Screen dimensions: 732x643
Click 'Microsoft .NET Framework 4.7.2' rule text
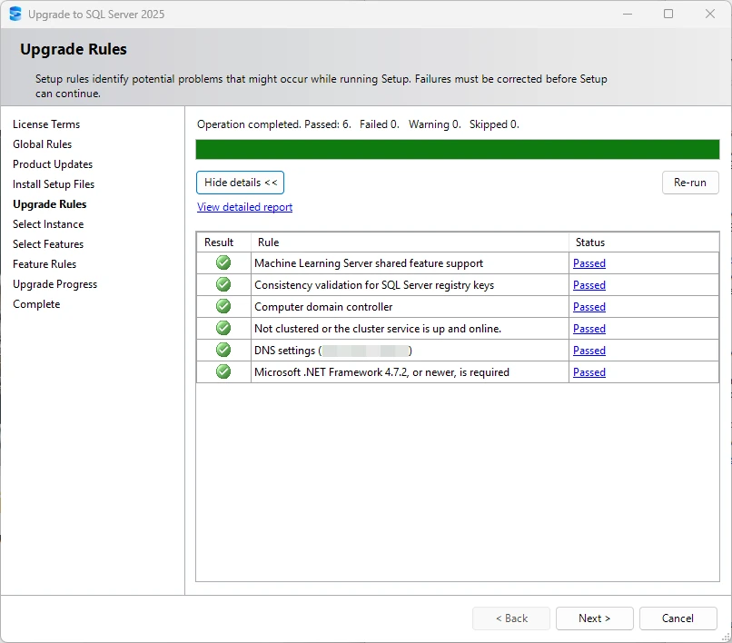point(381,372)
